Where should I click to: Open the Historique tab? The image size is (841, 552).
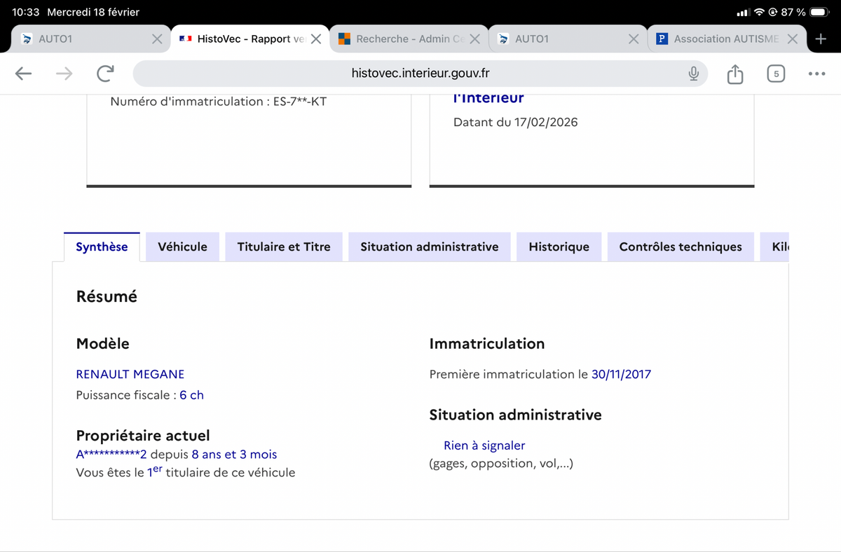(x=559, y=247)
